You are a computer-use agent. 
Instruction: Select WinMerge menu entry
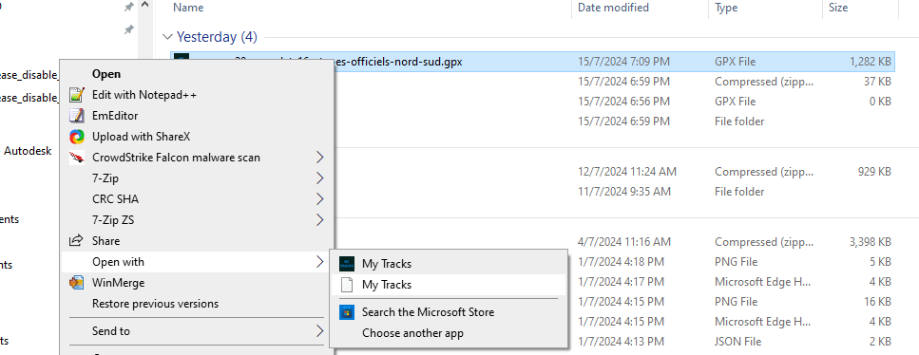point(197,283)
